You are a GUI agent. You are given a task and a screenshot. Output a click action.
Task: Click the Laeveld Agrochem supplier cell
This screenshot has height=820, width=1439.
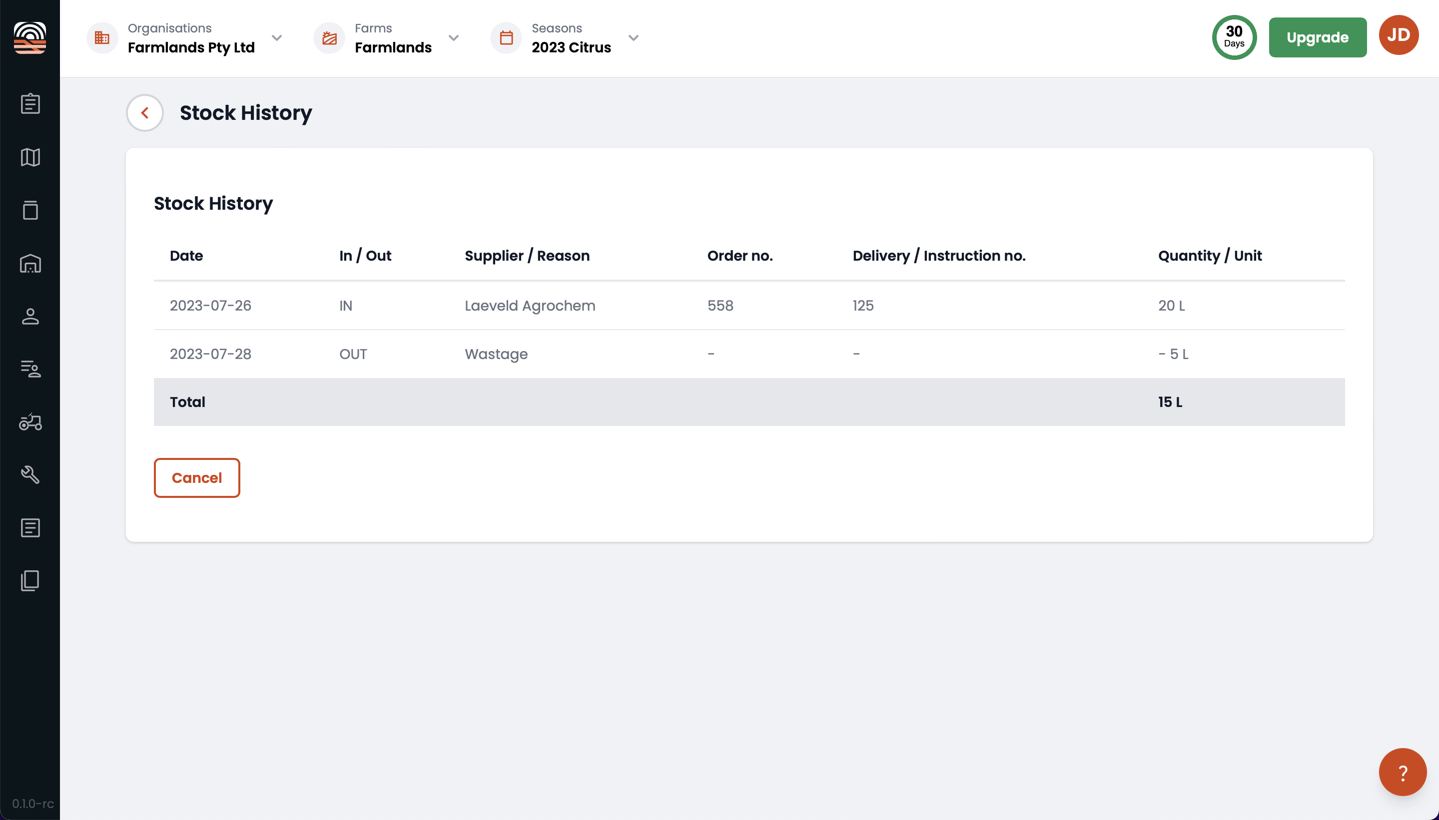[530, 305]
